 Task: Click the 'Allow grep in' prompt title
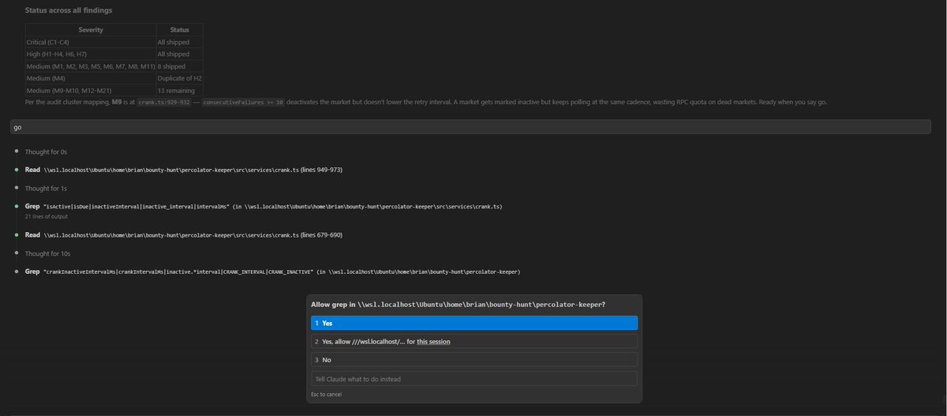458,304
